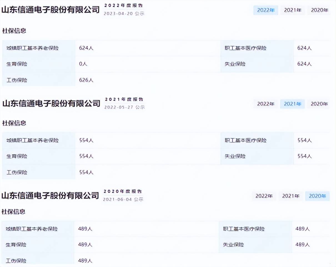Click 554人 value next to 城镇职工基本养老保险
Image resolution: width=336 pixels, height=267 pixels.
(x=86, y=140)
